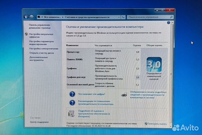Image resolution: width=202 pixels, height=135 pixels.
Task: Open 'Настройка параметров индексирования'
Action: click(41, 43)
